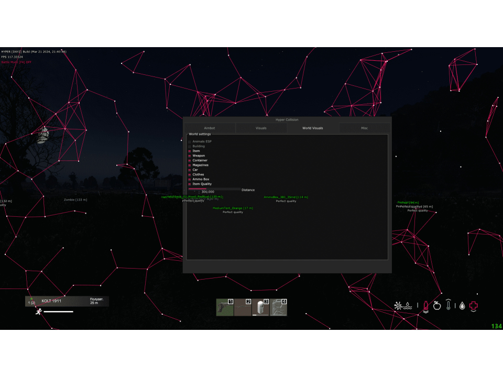Click the FPS 117.33324 readout
This screenshot has width=503, height=377.
pos(12,57)
